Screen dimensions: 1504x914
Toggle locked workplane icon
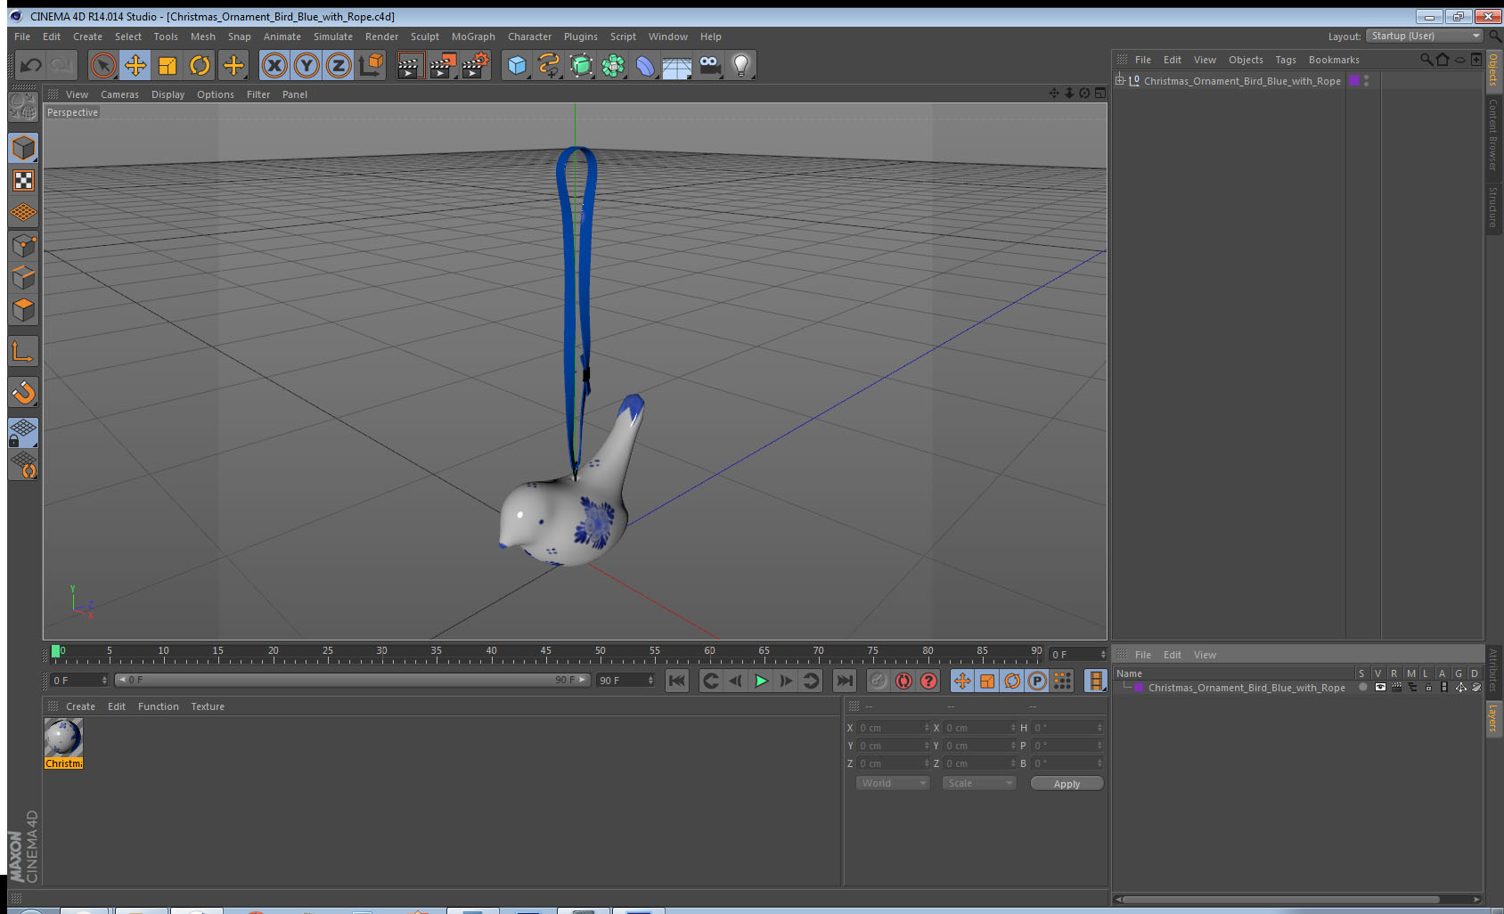coord(23,433)
